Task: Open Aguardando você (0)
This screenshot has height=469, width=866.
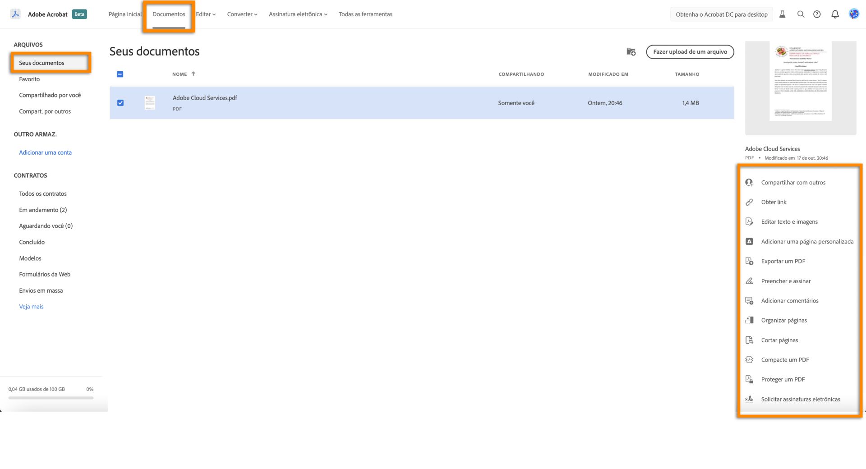Action: pos(46,226)
